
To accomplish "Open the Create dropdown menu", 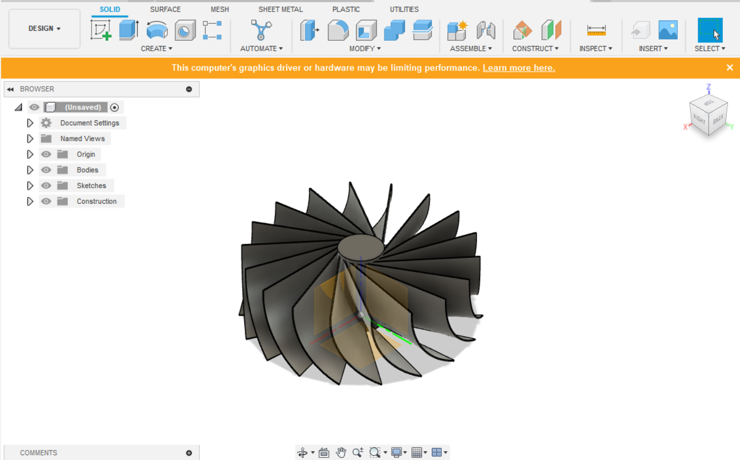I will pyautogui.click(x=156, y=48).
